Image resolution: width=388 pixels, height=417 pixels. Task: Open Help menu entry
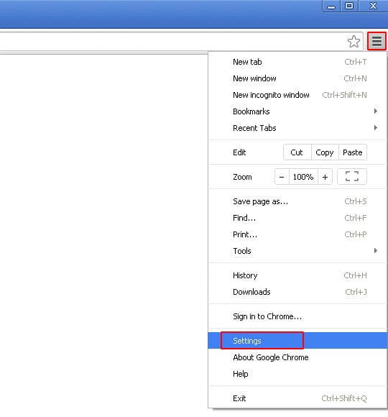pos(297,374)
